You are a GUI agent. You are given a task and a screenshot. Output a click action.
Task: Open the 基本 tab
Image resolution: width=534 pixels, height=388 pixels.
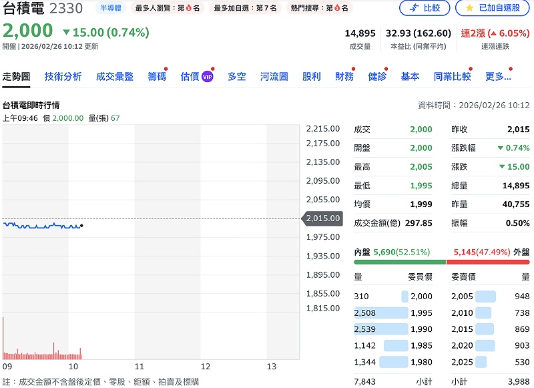(410, 76)
